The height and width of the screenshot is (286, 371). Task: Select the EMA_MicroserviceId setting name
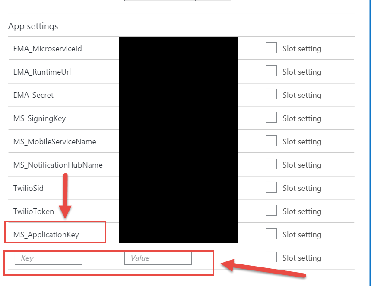48,49
